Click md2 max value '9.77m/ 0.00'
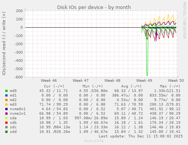 (167, 100)
